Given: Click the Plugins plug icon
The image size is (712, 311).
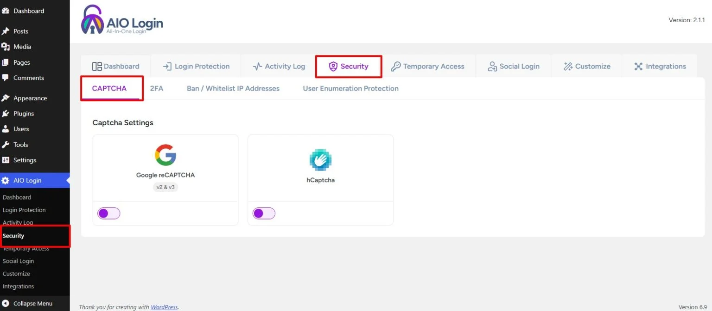Looking at the screenshot, I should pyautogui.click(x=6, y=113).
